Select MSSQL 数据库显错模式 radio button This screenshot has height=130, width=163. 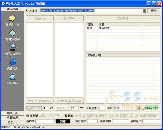(77, 116)
